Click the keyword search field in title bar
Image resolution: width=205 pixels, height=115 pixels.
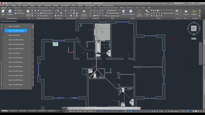point(159,3)
